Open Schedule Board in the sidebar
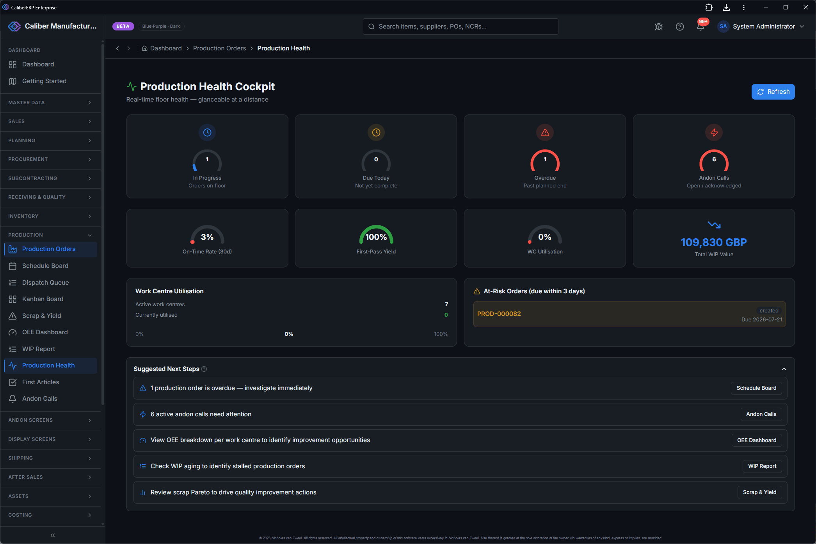Image resolution: width=816 pixels, height=544 pixels. coord(50,266)
